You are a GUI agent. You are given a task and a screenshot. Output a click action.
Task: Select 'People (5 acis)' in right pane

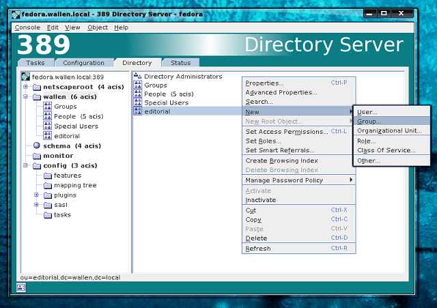[169, 94]
